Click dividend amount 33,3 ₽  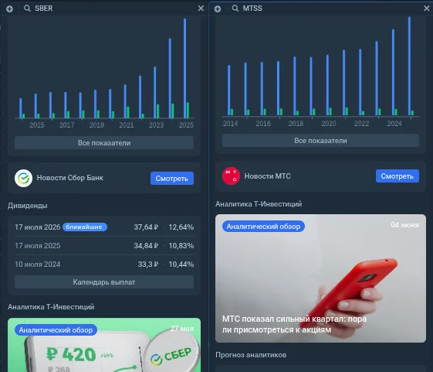click(148, 264)
